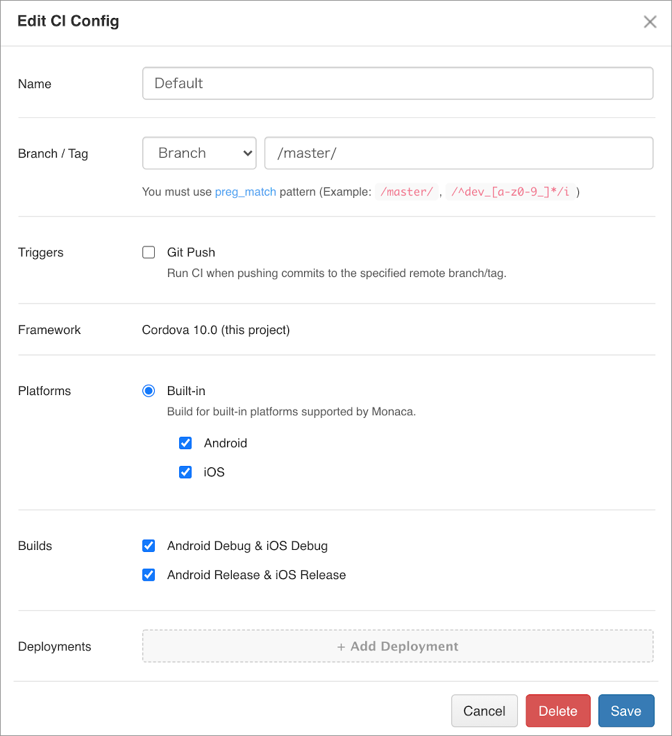This screenshot has height=736, width=672.
Task: Click the Add Deployment button
Action: [397, 646]
